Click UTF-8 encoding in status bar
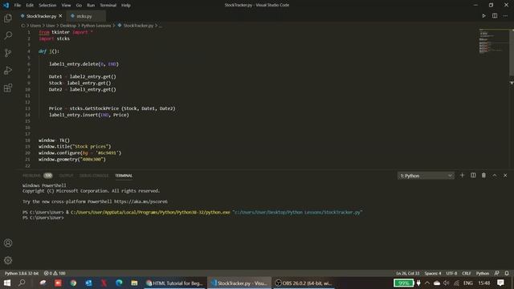Screen dimensions: 514x289 [451, 273]
